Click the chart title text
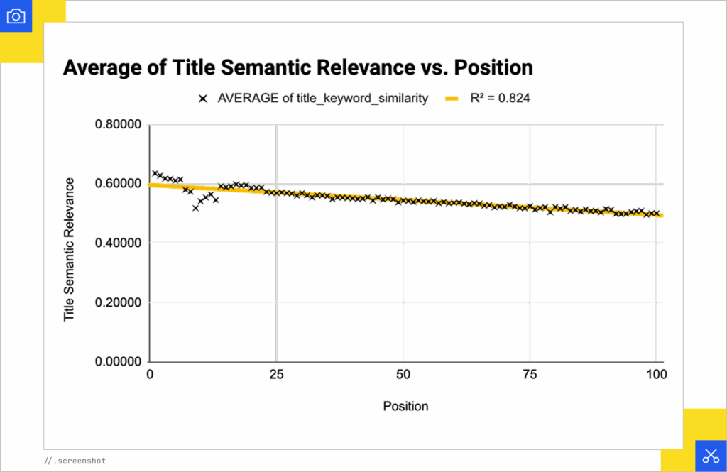Screen dimensions: 727x472 click(x=297, y=67)
